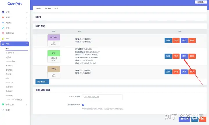209x125 pixels.
Task: Click the OpenWrt logo
Action: [15, 4]
